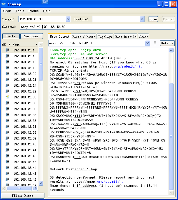Switch to the Topology tab
Image resolution: width=178 pixels, height=200 pixels.
[105, 37]
